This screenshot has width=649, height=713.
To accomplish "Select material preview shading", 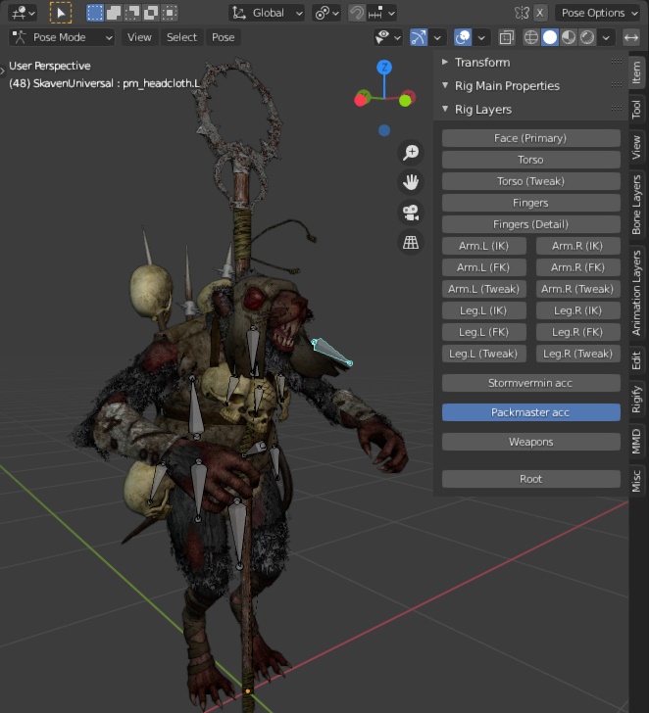I will coord(569,37).
